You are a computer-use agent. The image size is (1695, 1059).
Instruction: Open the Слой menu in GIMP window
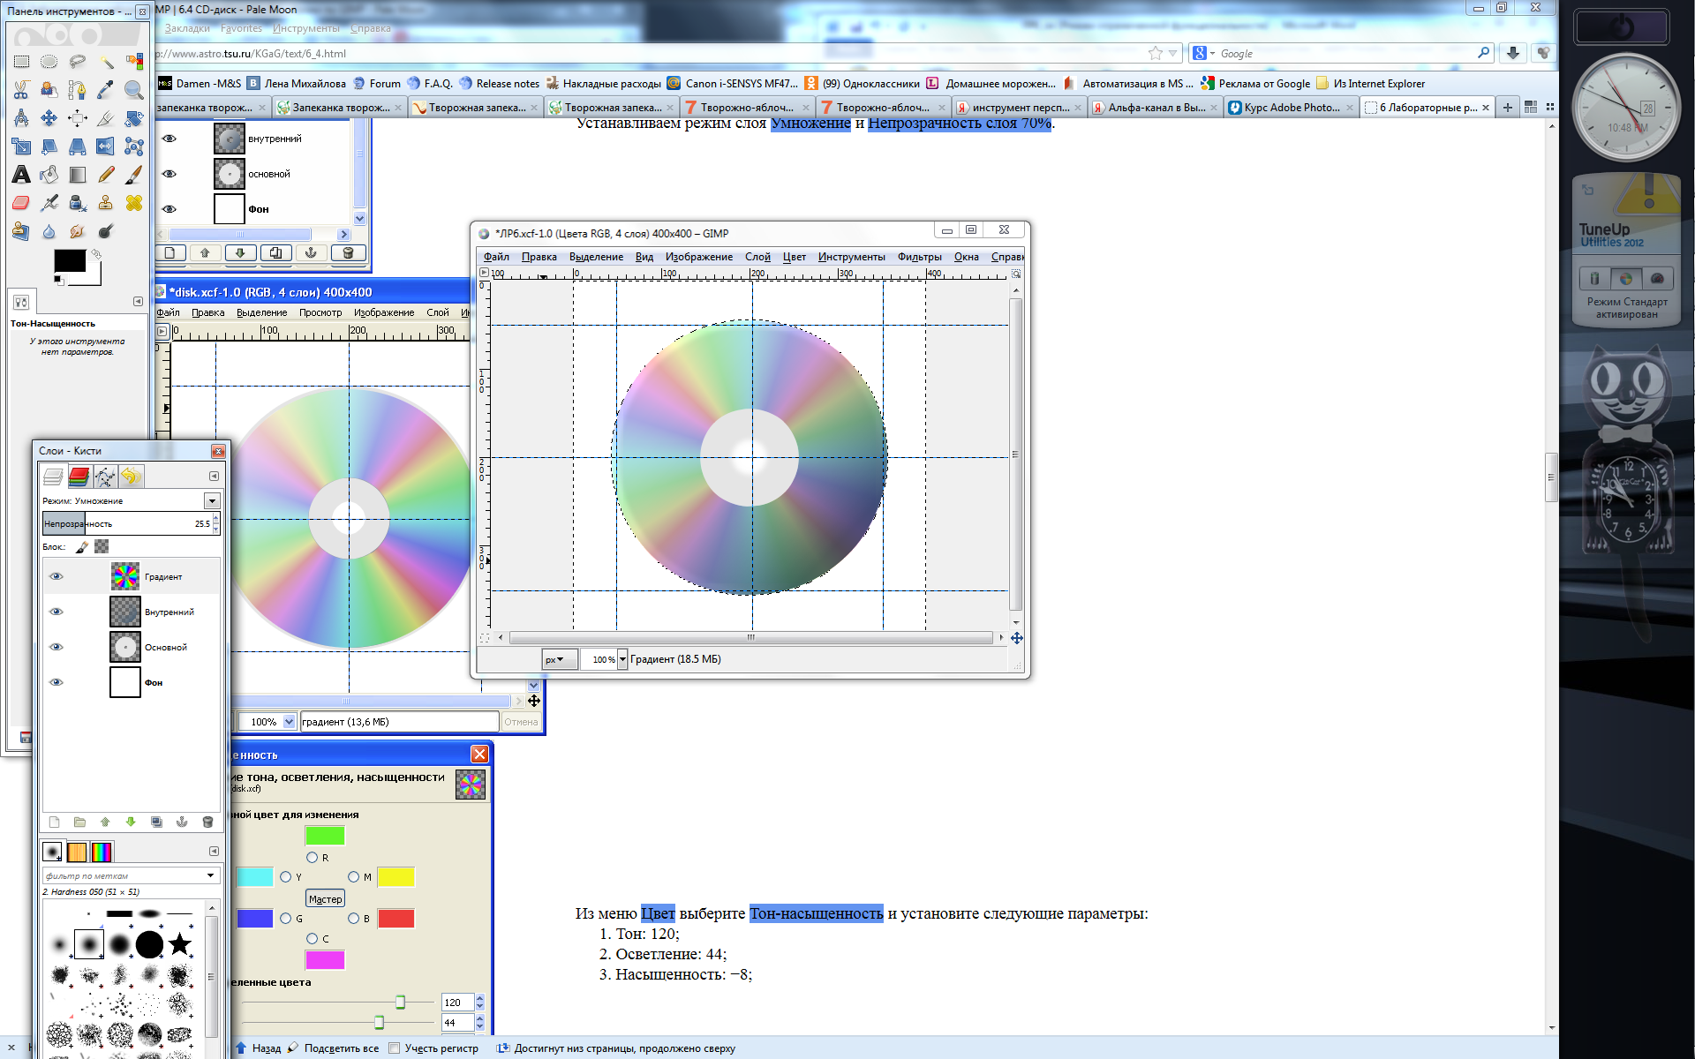[757, 257]
